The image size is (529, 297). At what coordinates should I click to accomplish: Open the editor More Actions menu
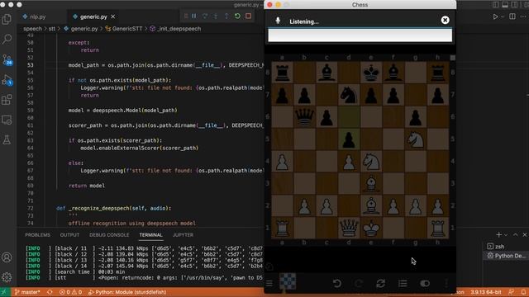523,16
